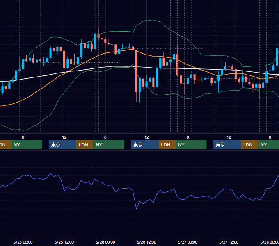
Task: Click hour label 12 above third 東京 block
Action: coord(229,137)
